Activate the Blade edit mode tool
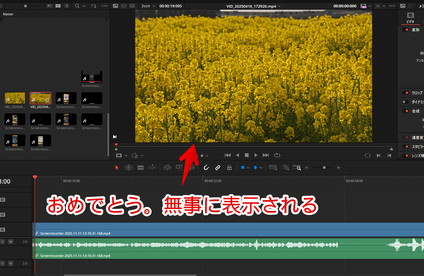 point(140,168)
